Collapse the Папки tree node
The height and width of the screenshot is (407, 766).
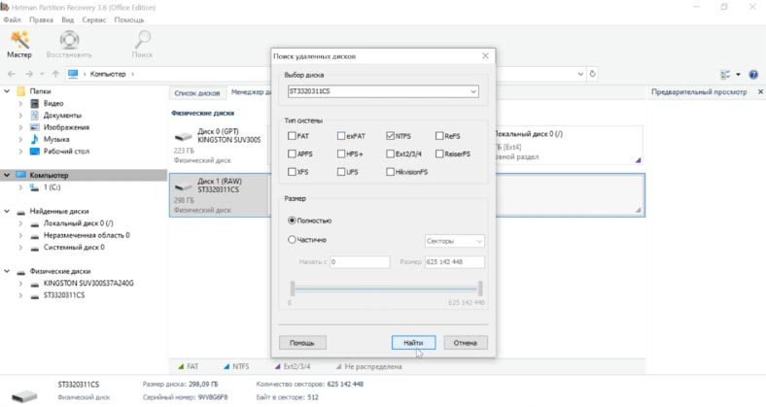pyautogui.click(x=7, y=91)
